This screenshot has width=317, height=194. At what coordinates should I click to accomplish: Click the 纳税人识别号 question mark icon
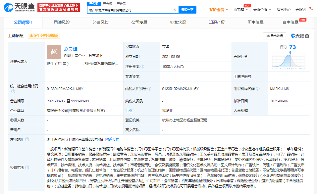tap(150, 88)
